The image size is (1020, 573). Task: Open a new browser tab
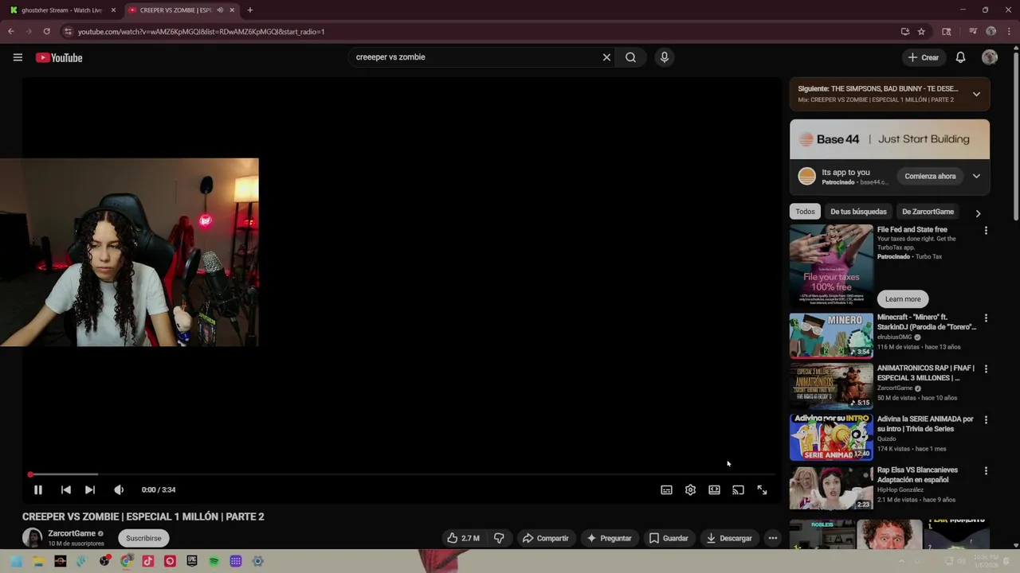click(x=249, y=10)
